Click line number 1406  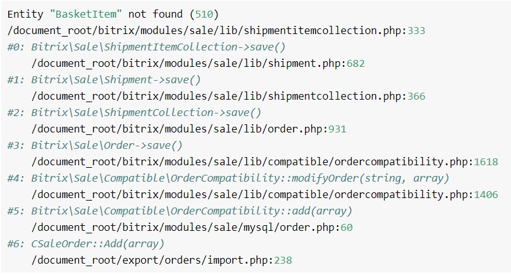pyautogui.click(x=486, y=195)
